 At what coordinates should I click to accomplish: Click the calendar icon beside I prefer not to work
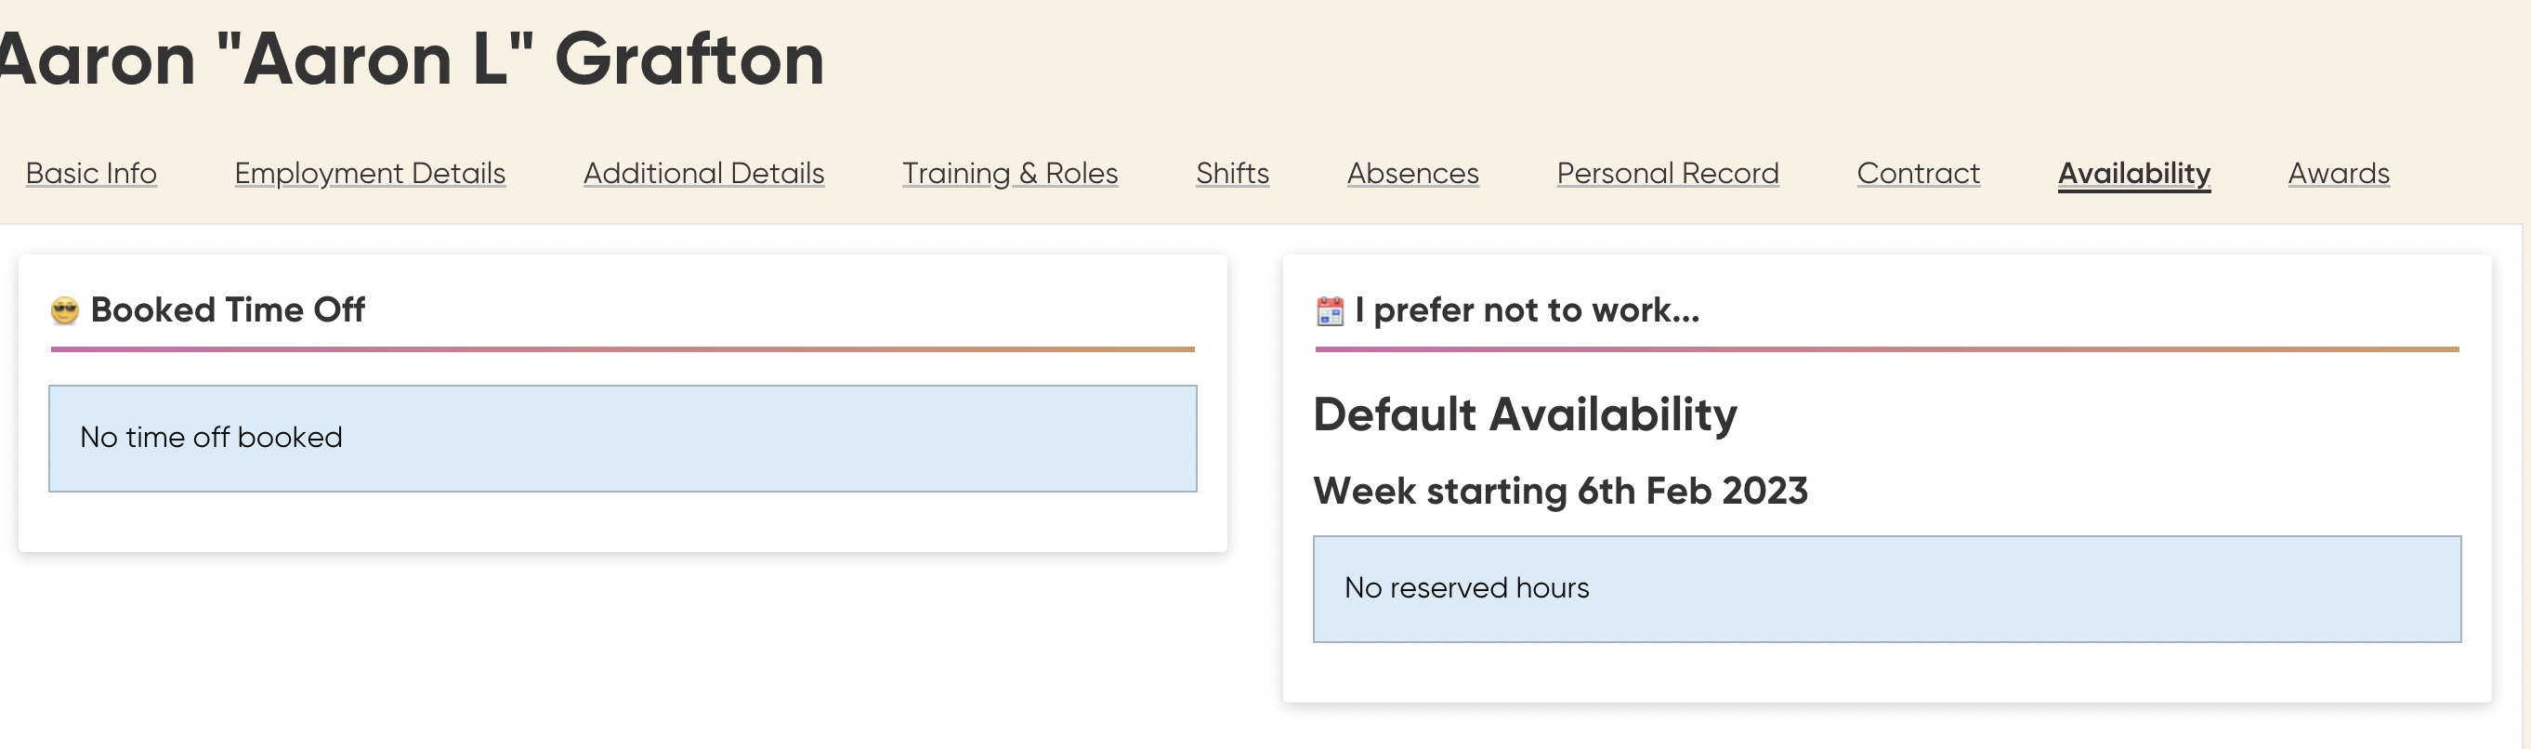(1330, 310)
